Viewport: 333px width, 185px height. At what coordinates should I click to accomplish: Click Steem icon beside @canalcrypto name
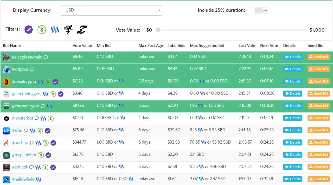40,82
